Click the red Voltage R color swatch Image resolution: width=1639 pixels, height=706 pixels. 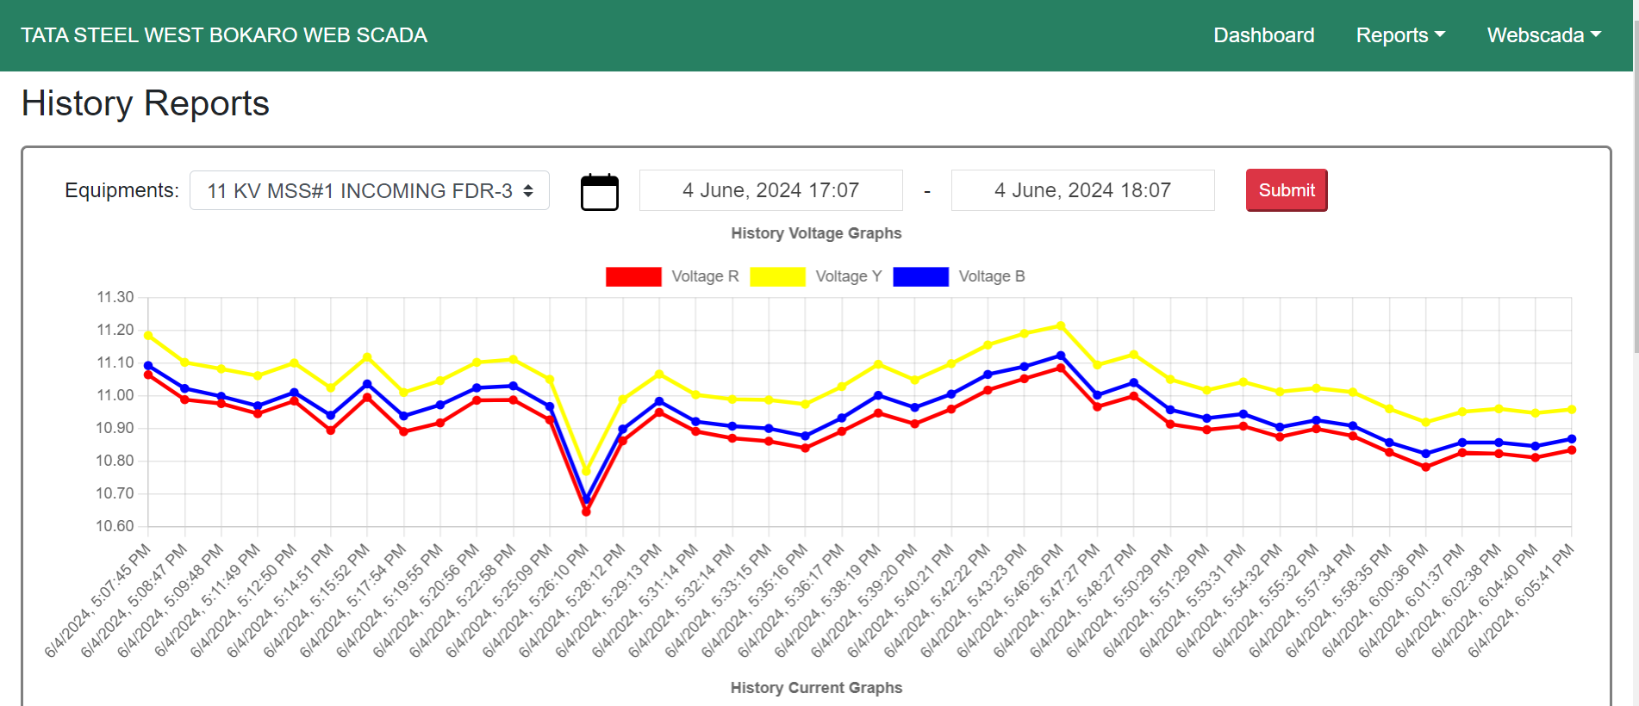(x=633, y=276)
